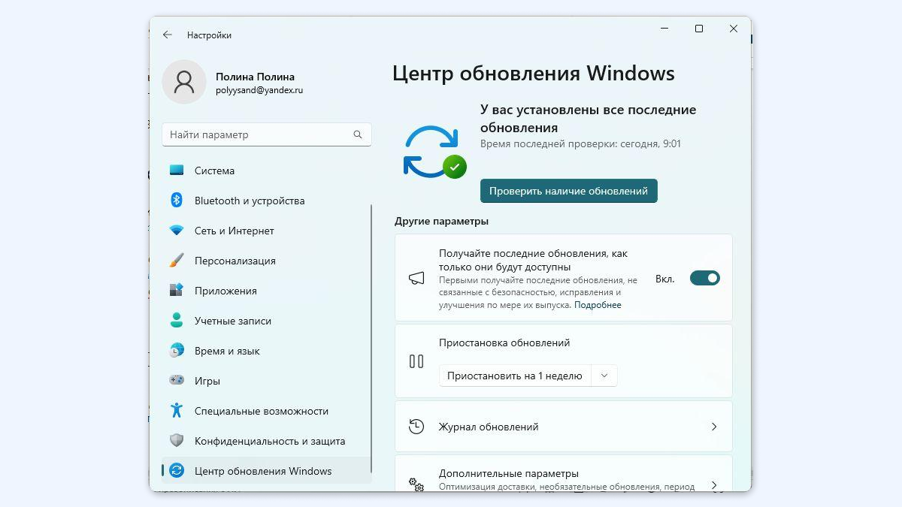
Task: Open Специальные возможности settings
Action: tap(266, 411)
